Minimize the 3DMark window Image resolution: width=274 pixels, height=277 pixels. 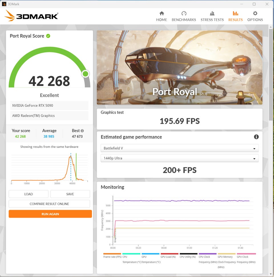click(241, 4)
